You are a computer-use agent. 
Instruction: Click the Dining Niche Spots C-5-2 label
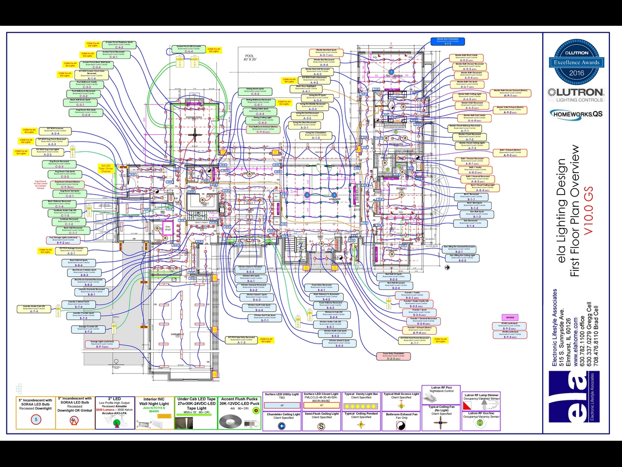pos(256,91)
